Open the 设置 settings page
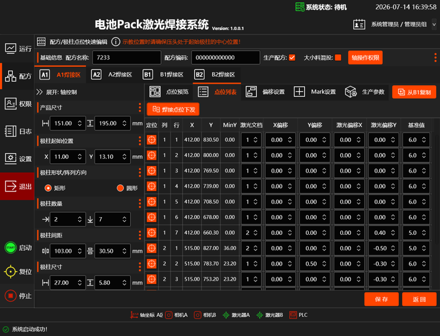 (x=18, y=159)
